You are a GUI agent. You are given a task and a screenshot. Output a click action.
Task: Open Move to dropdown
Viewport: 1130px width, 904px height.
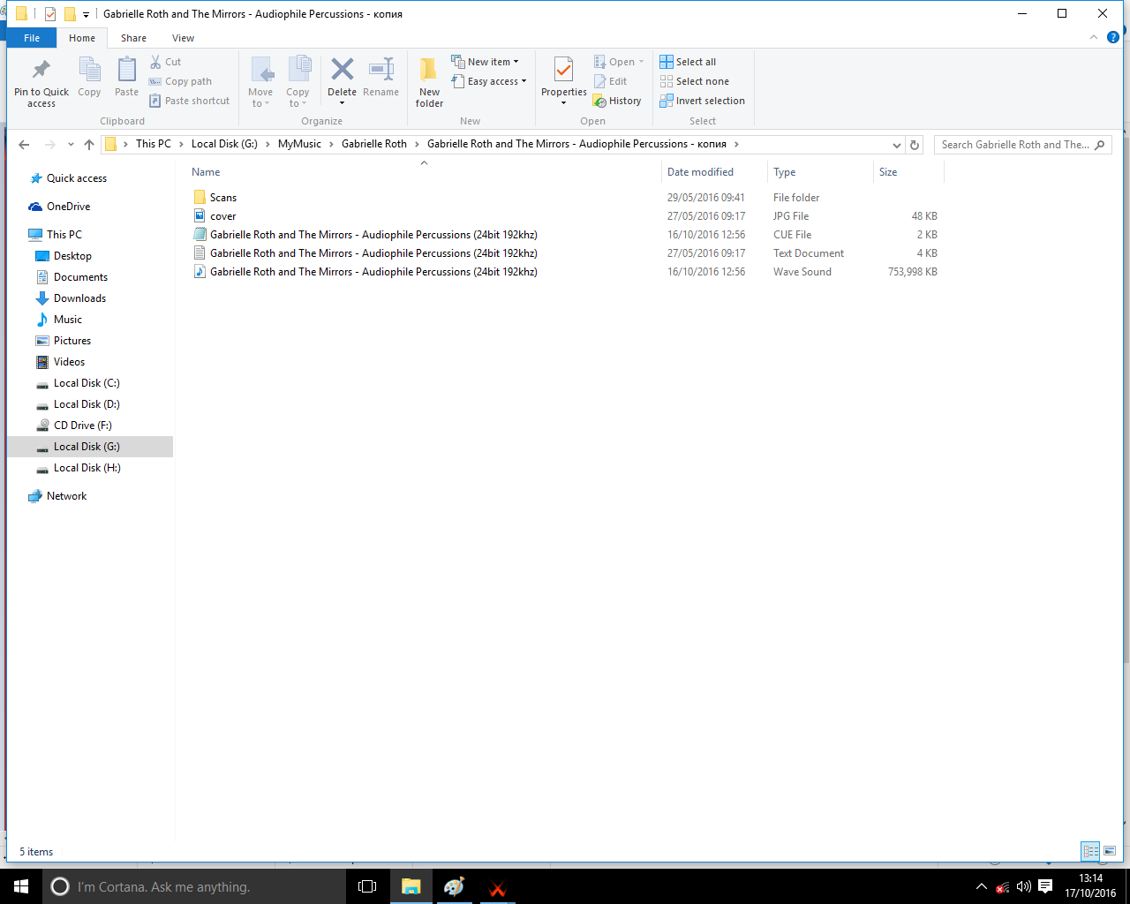(x=260, y=81)
